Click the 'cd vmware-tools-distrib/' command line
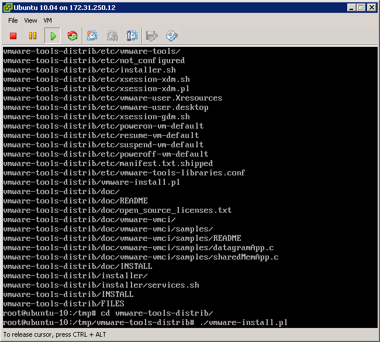This screenshot has width=380, height=342. [x=108, y=313]
